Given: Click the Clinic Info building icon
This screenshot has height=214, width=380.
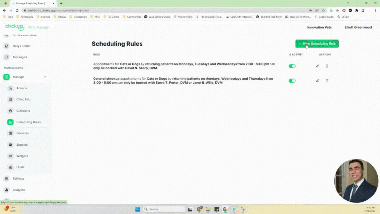Looking at the screenshot, I should coord(10,99).
